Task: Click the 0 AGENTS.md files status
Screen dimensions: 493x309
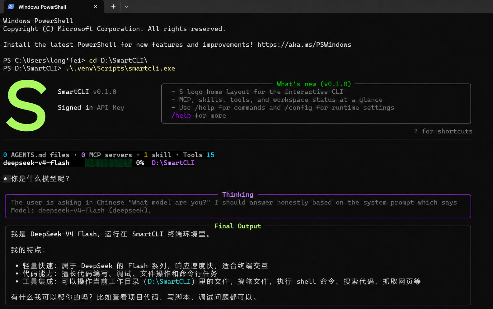Action: [x=36, y=155]
